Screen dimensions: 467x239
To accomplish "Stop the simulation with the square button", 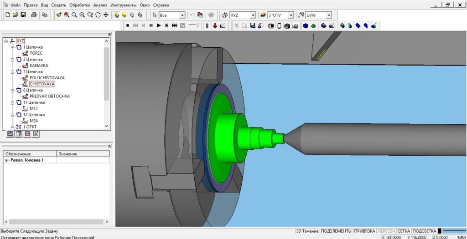I will (x=128, y=26).
